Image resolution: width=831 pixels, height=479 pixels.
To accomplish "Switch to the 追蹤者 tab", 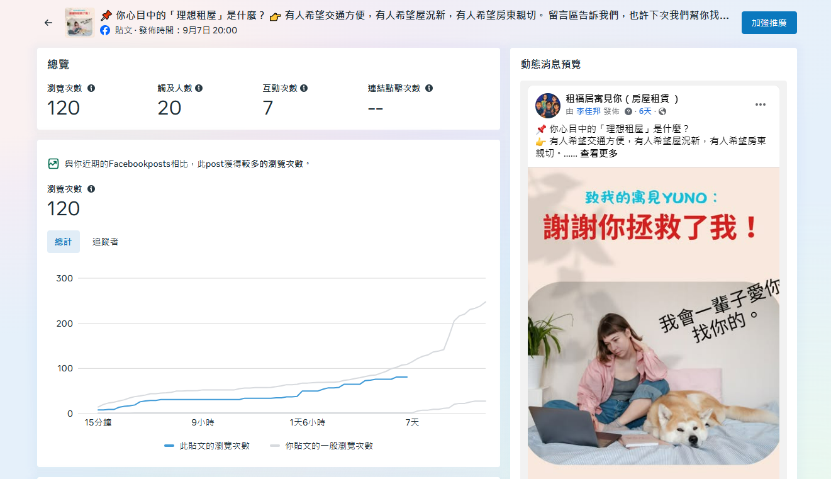I will [x=105, y=242].
